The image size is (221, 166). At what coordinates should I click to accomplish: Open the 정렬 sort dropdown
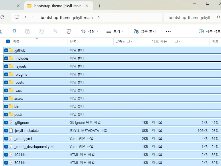pyautogui.click(x=90, y=31)
